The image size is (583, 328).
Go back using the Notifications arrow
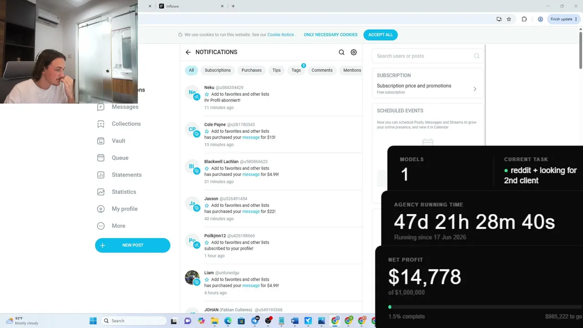[x=188, y=52]
